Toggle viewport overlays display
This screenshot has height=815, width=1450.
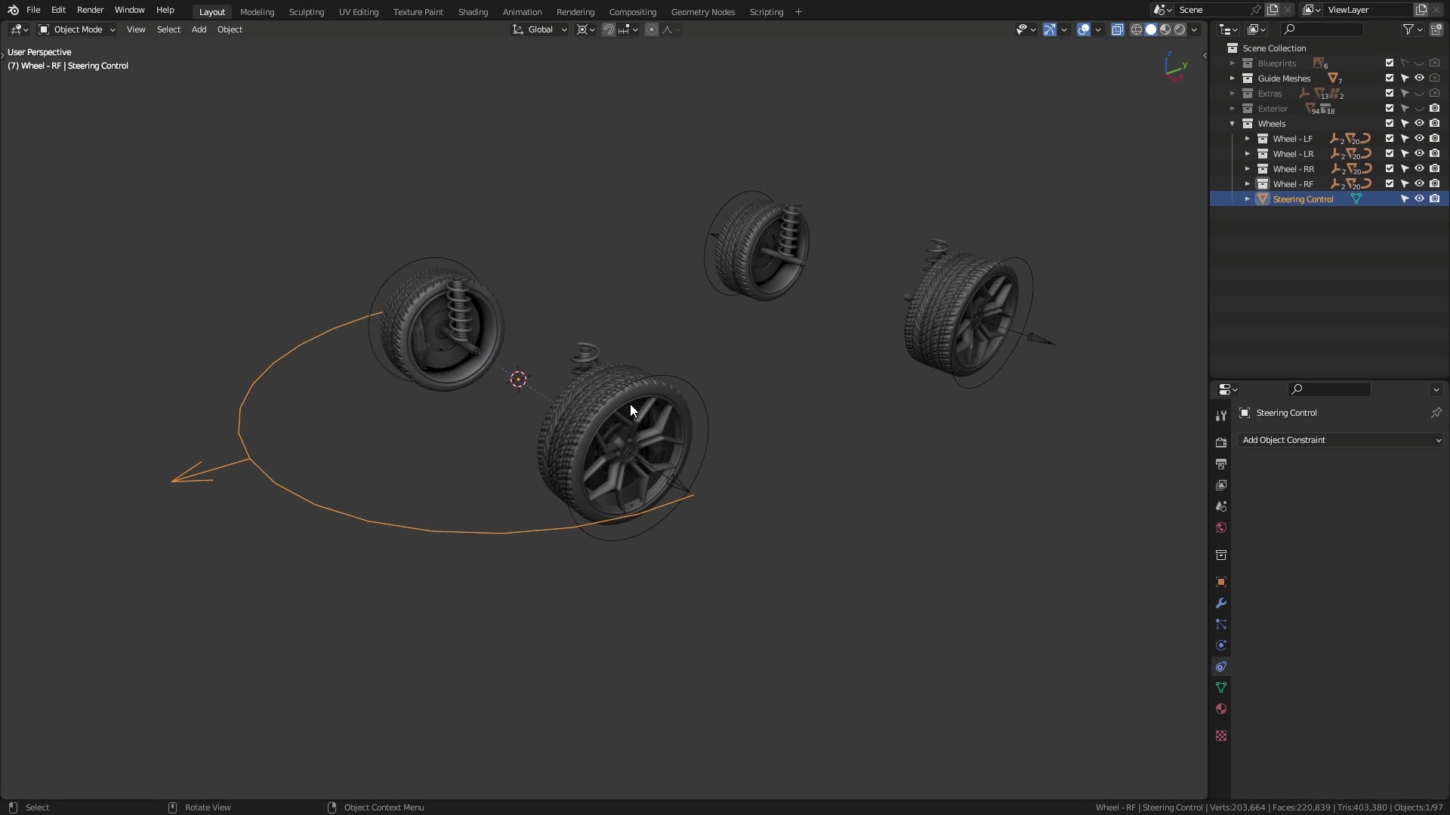coord(1084,29)
